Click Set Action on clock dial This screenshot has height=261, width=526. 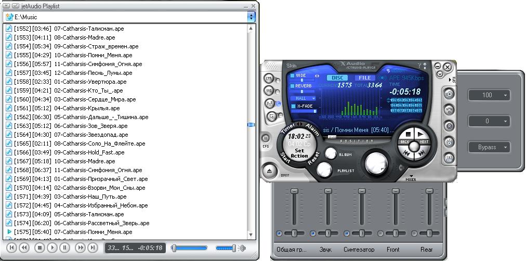coord(299,153)
